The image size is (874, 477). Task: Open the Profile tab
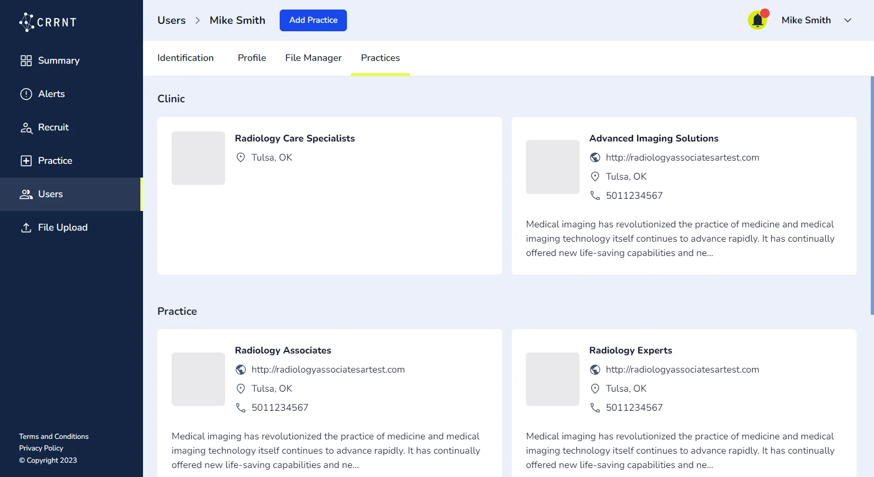coord(252,58)
